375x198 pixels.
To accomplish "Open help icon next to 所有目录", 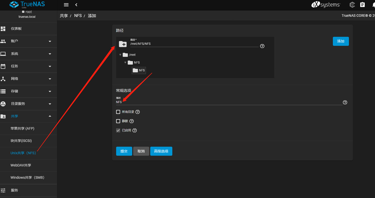I will point(137,112).
